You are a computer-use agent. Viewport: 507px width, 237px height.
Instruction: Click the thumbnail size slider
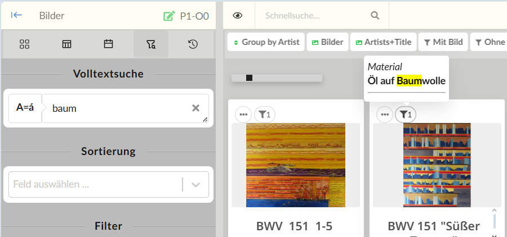[x=277, y=78]
